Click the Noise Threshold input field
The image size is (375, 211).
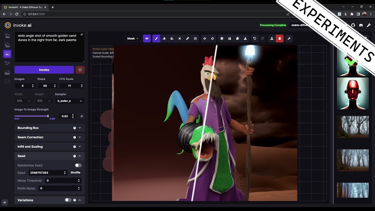tap(63, 181)
